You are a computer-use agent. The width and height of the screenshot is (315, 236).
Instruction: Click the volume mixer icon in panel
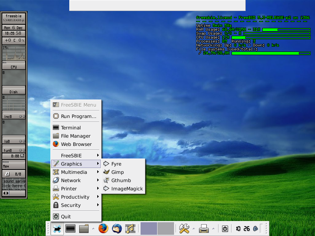256,229
